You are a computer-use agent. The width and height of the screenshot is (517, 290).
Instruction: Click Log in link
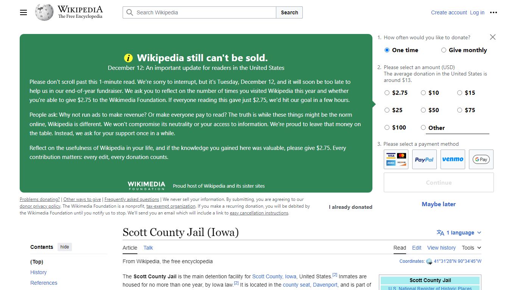pyautogui.click(x=477, y=12)
